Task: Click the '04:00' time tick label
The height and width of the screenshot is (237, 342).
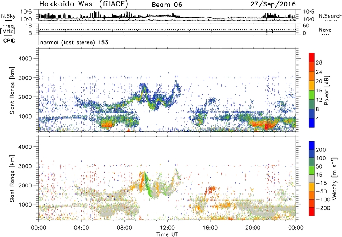Action: coord(81,228)
